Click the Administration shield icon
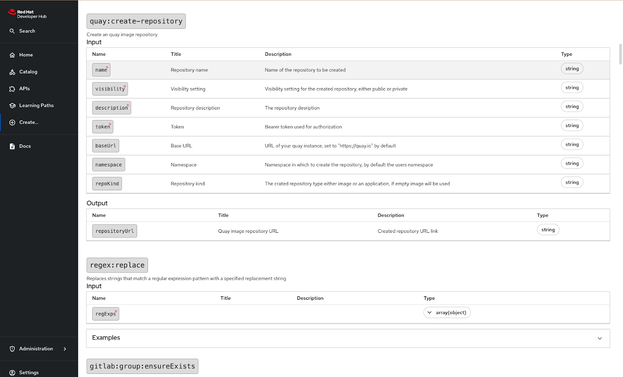Viewport: 623px width, 377px height. [12, 349]
